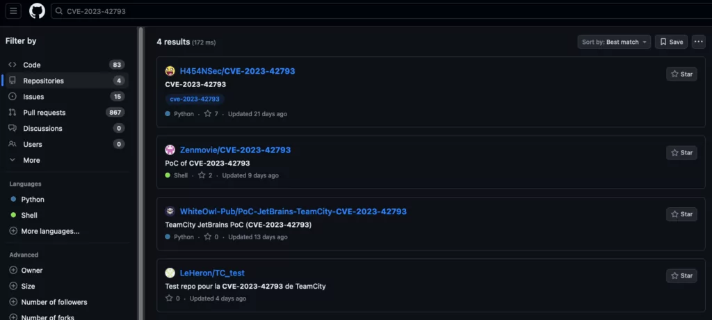
Task: Click the 0 stars count on LeHeron
Action: (x=172, y=298)
